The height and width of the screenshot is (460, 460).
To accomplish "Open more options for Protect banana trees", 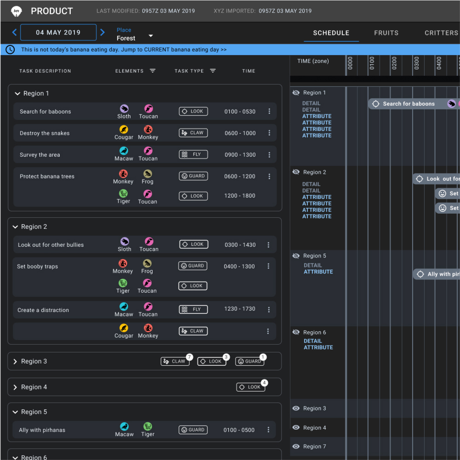I will tap(269, 176).
